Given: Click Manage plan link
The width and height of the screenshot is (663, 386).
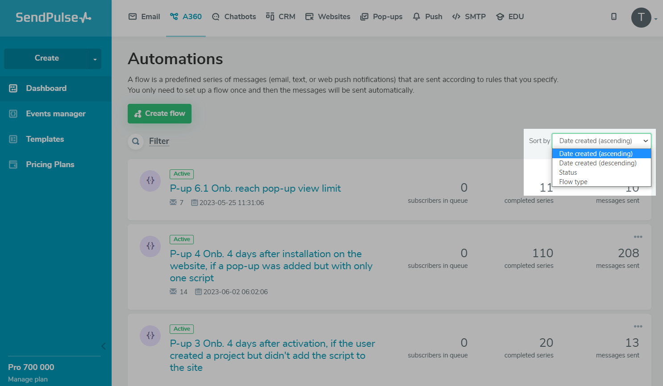Looking at the screenshot, I should tap(28, 379).
